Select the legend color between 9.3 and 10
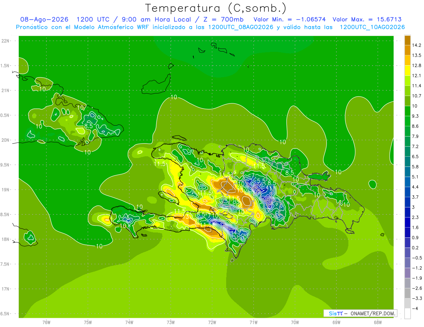This screenshot has height=327, width=424. [x=407, y=111]
